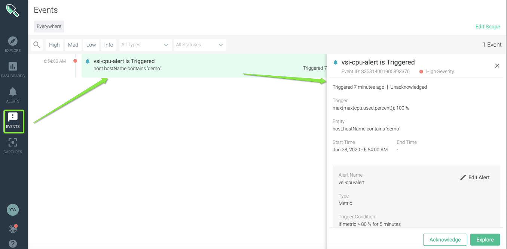Click the search magnifier icon
This screenshot has width=507, height=249.
pyautogui.click(x=37, y=45)
